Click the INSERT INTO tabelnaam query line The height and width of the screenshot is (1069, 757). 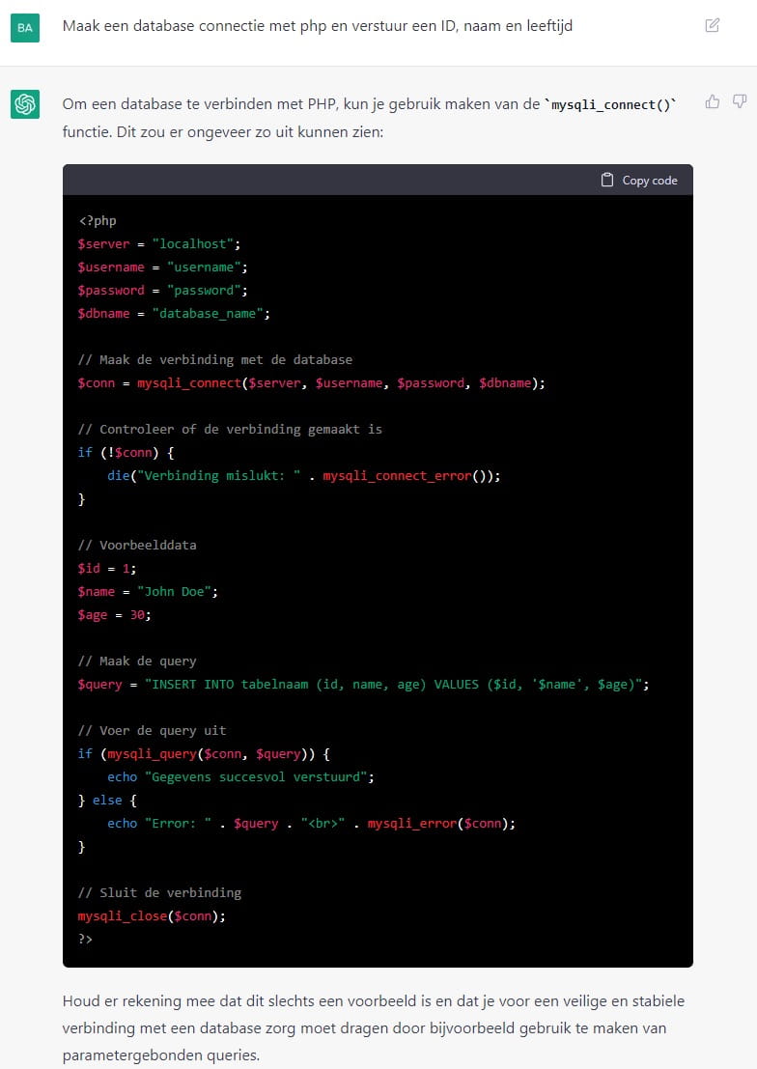click(x=363, y=685)
